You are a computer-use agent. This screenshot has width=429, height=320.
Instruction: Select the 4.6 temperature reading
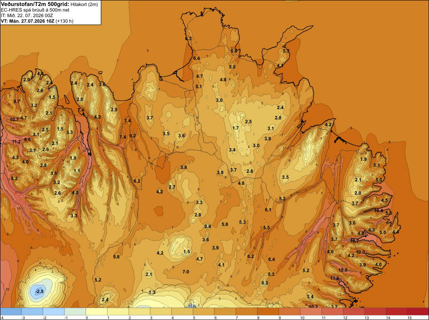click(330, 252)
